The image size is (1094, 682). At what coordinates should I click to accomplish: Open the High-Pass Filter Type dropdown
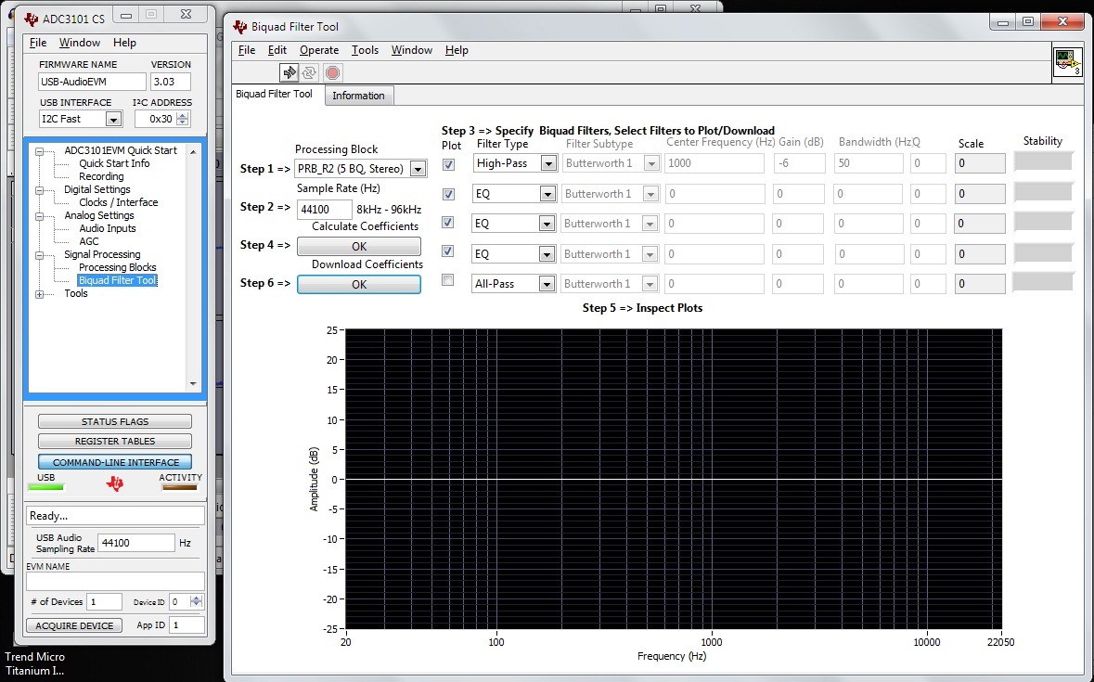pyautogui.click(x=547, y=164)
